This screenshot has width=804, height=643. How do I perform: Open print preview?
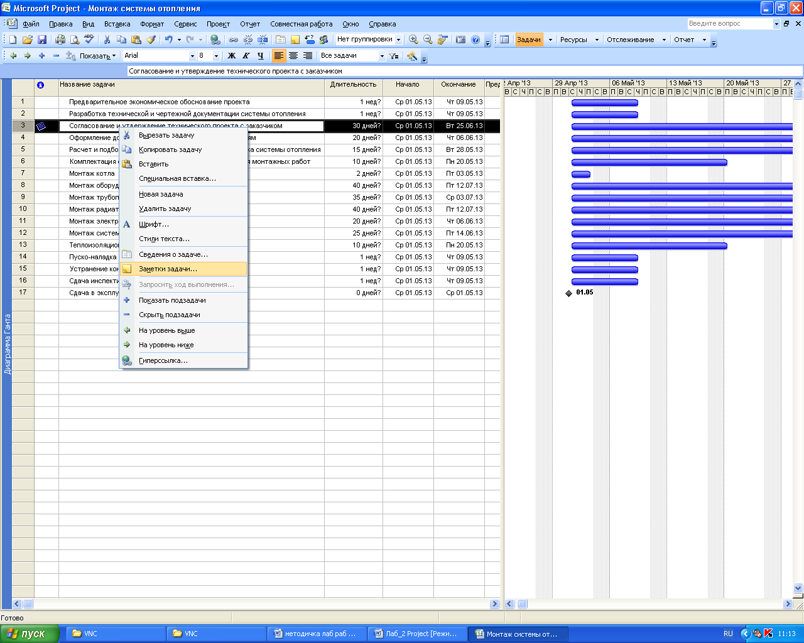click(75, 40)
